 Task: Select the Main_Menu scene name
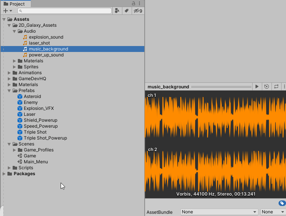point(36,162)
